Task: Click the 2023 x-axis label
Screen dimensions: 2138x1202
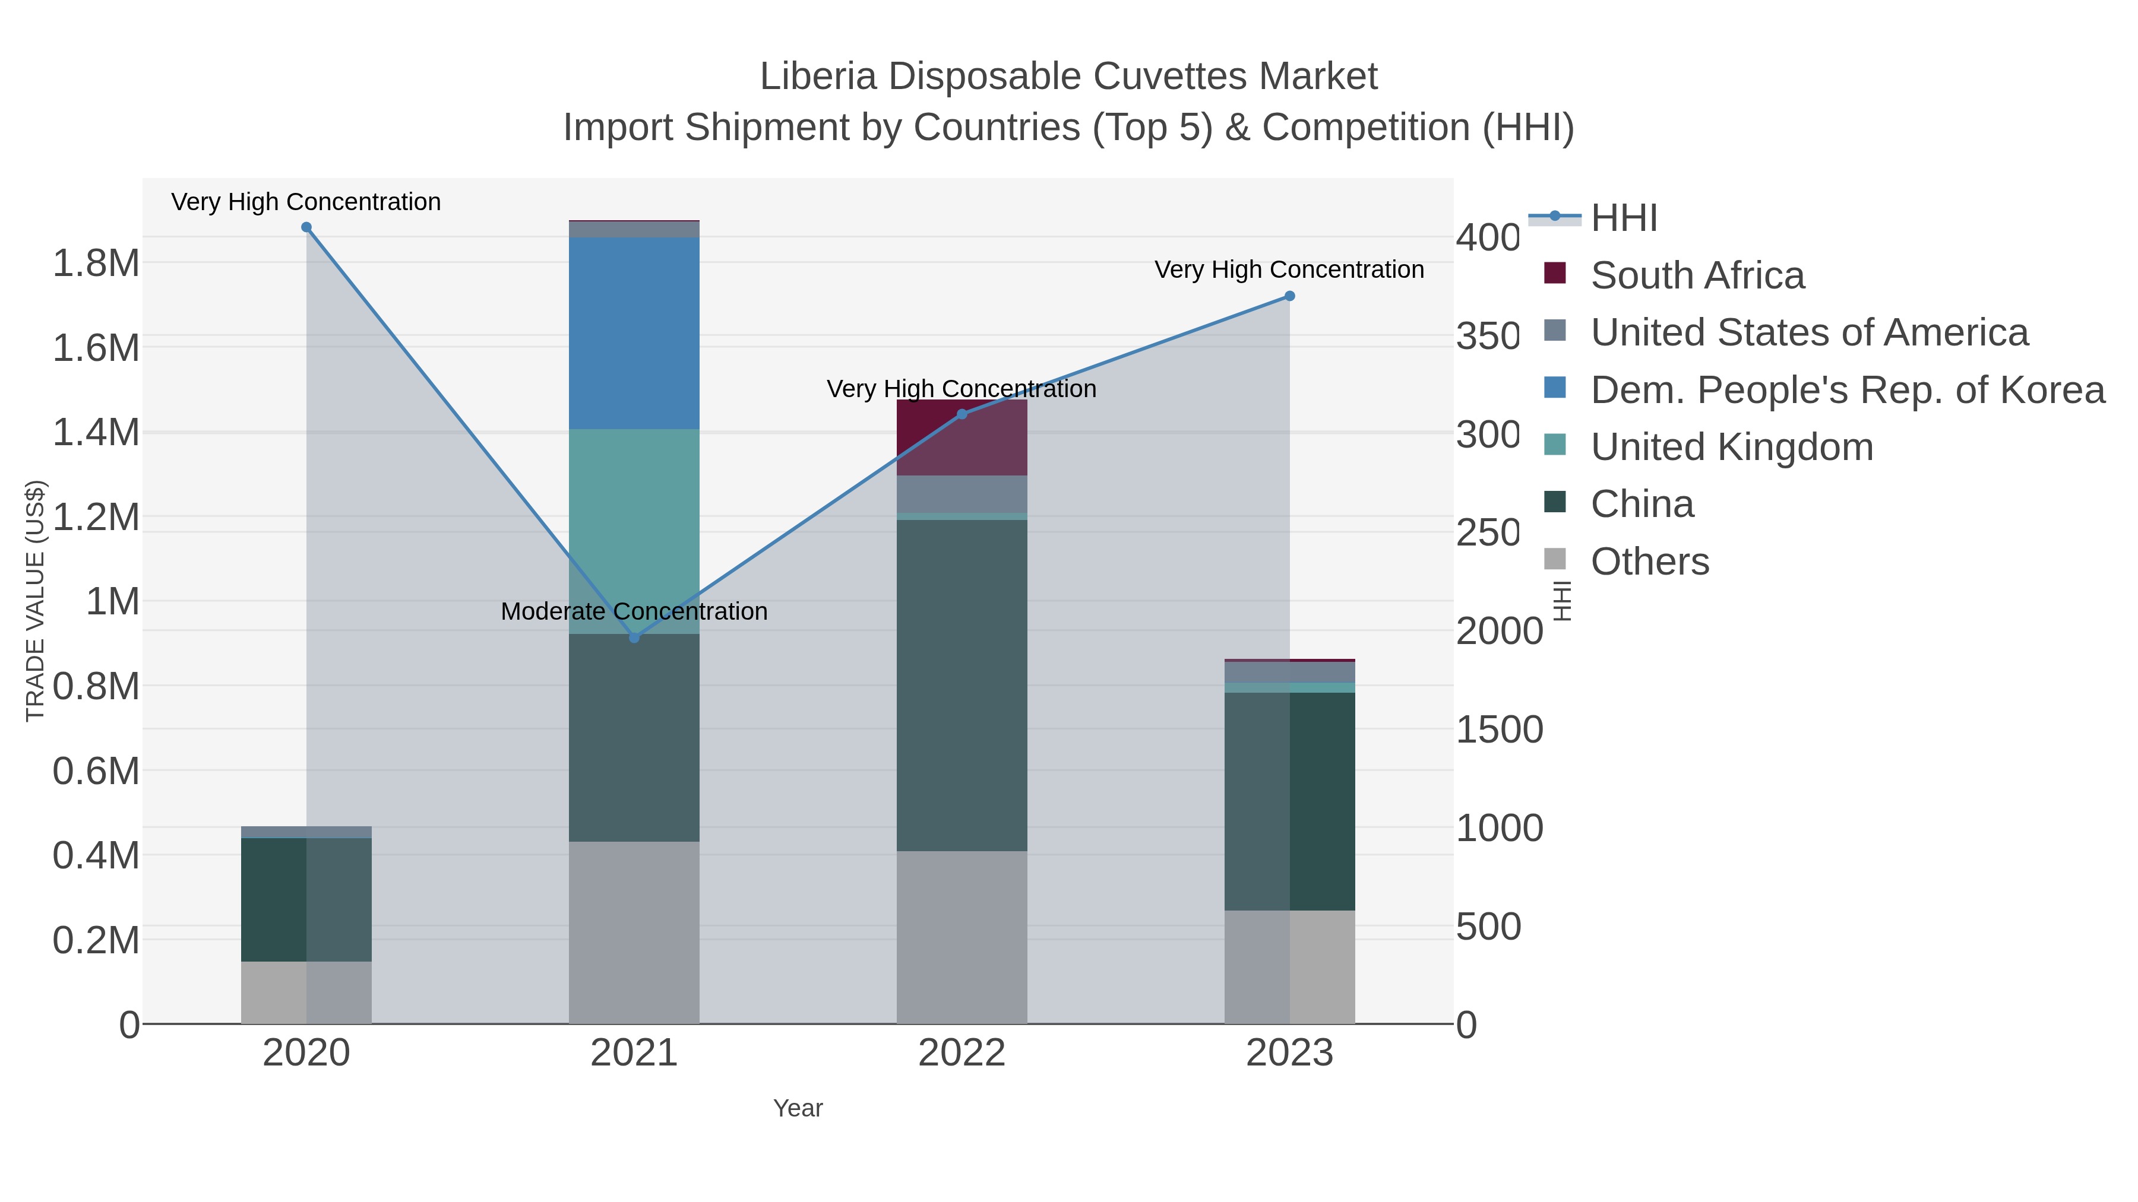Action: click(1290, 1054)
